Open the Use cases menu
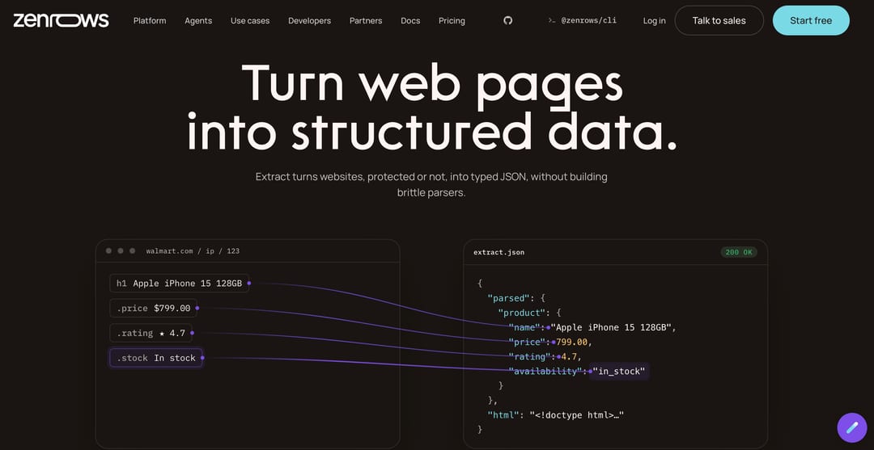This screenshot has width=874, height=450. click(x=250, y=20)
